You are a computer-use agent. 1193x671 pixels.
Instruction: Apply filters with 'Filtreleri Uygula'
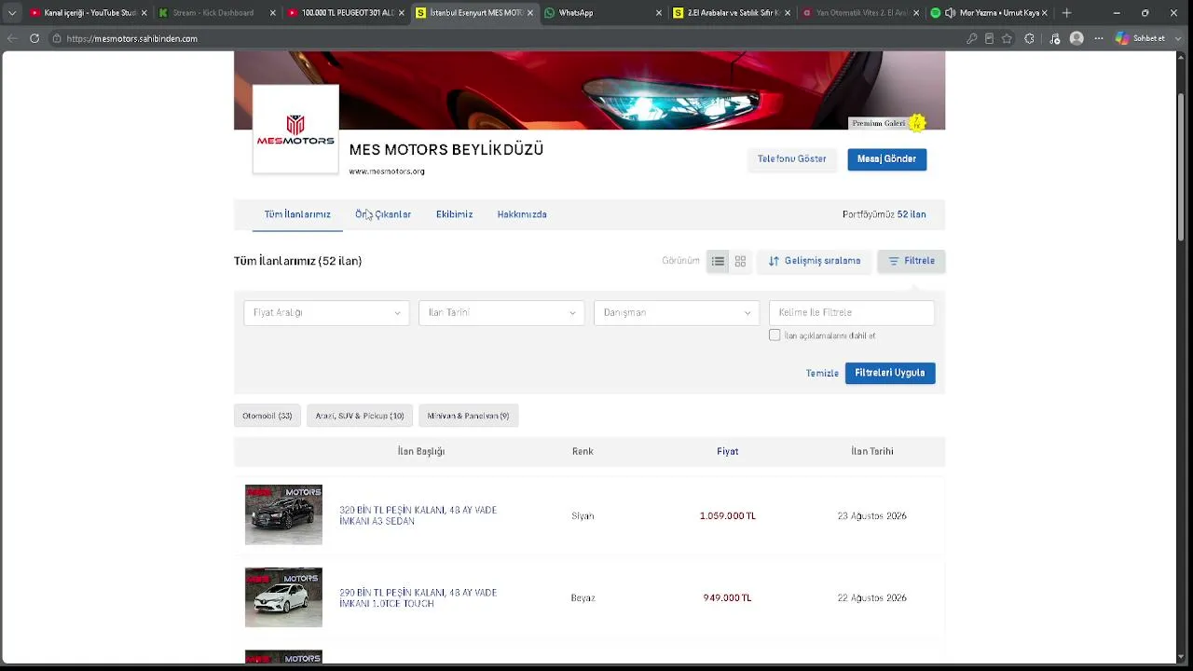point(890,373)
